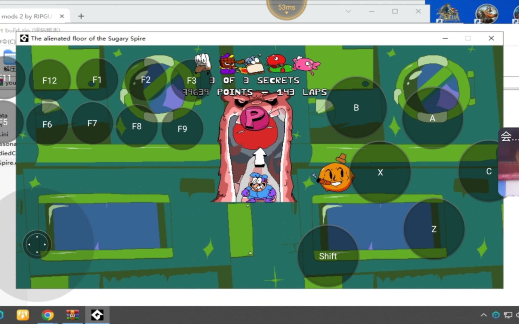Open the warrior game desktop shortcut
519x324 pixels.
point(487,13)
